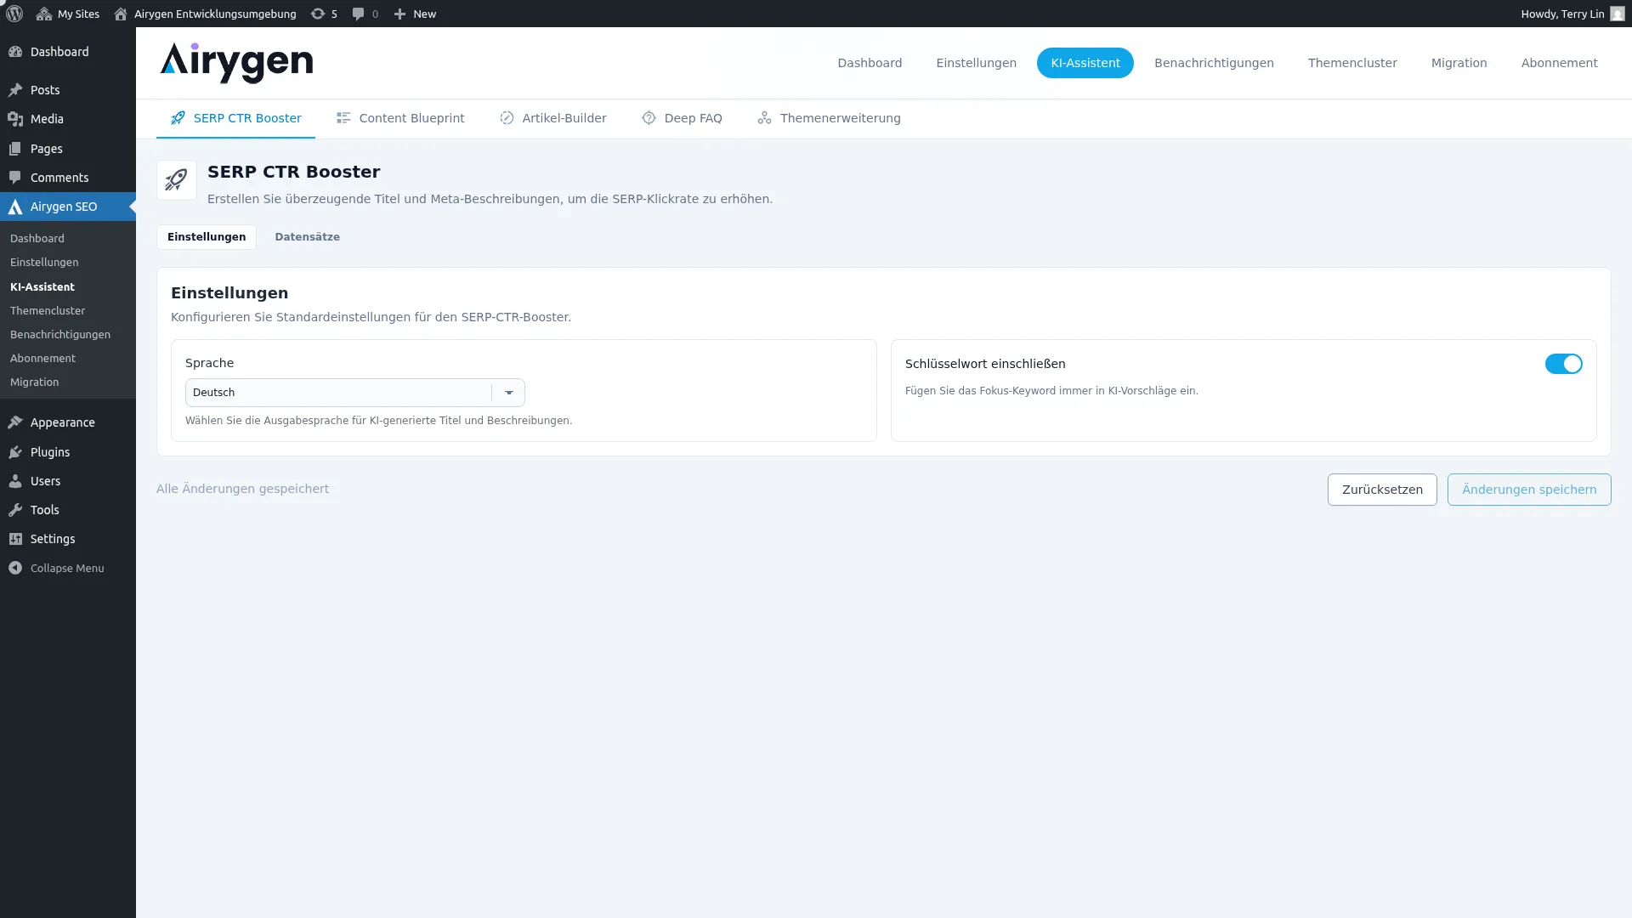Open the Deep FAQ tab
This screenshot has height=918, width=1632.
click(682, 118)
